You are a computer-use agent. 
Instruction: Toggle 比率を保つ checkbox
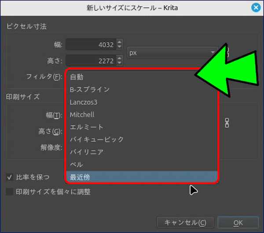[10, 177]
